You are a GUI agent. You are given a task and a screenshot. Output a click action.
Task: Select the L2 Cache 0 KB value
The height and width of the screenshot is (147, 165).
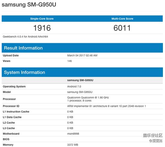click(x=70, y=123)
